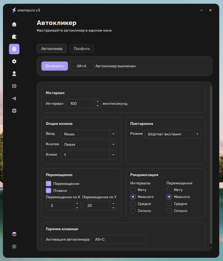Image resolution: width=223 pixels, height=261 pixels.
Task: Uncheck the Перемещение checkbox
Action: pos(49,184)
